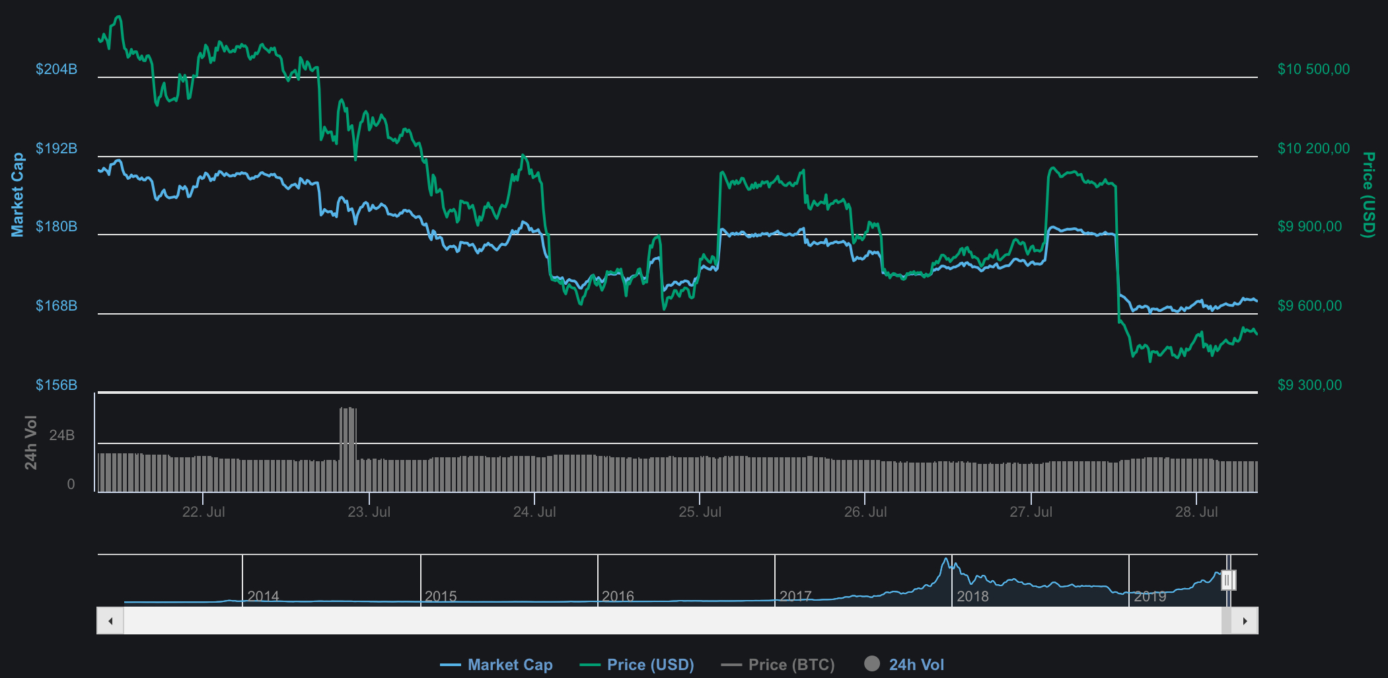The image size is (1388, 678).
Task: Click the 25. Jul date label
Action: [700, 512]
